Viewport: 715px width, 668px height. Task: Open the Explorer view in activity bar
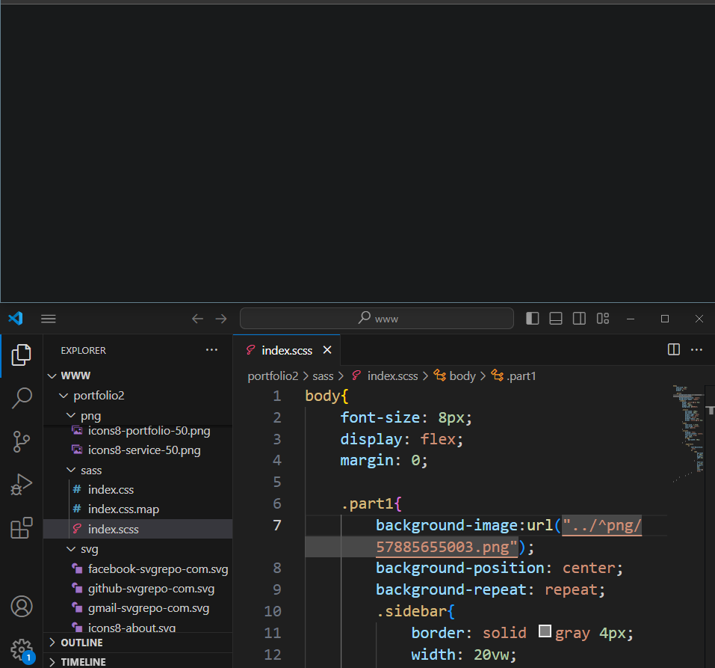(x=22, y=355)
